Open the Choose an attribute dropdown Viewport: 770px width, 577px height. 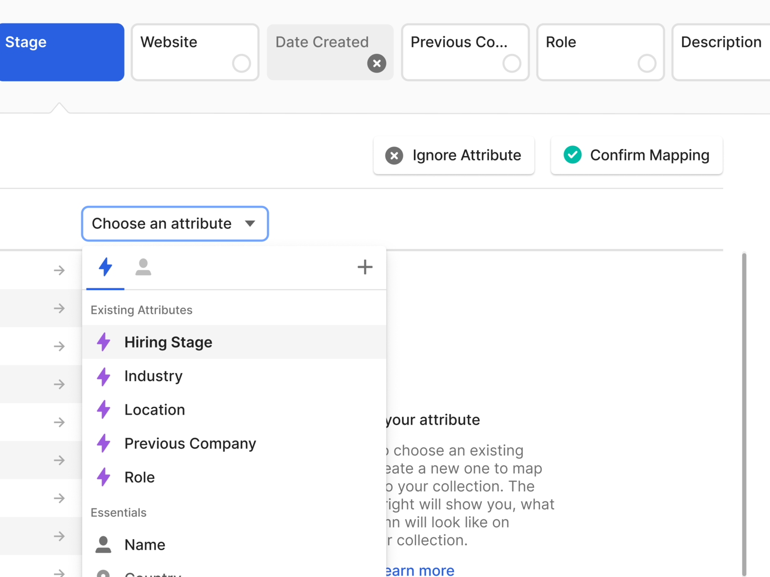(175, 223)
